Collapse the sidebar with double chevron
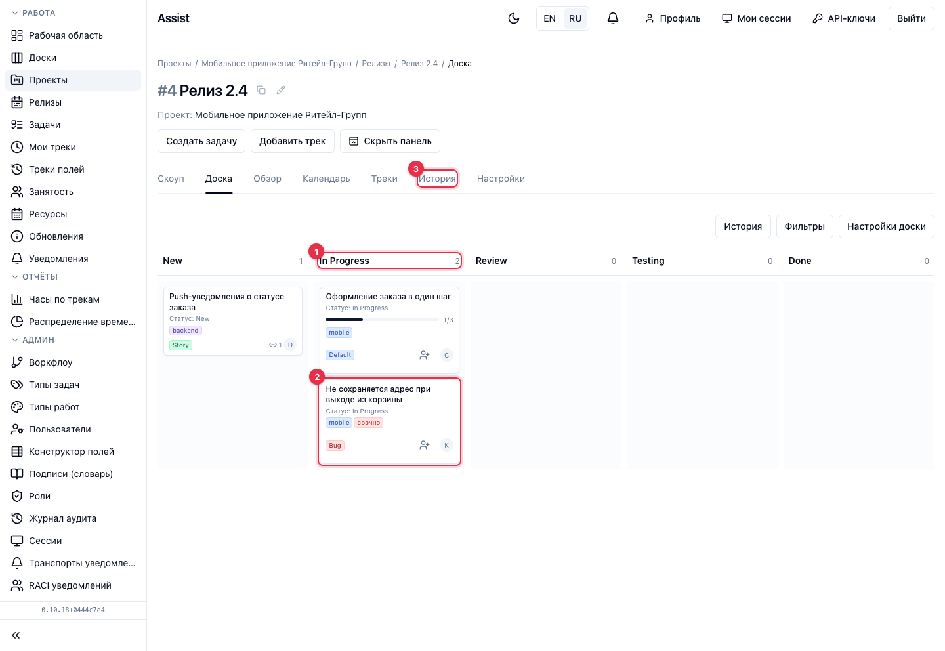 [16, 635]
